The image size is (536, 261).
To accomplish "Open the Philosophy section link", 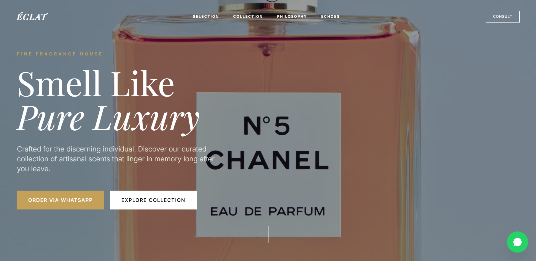I will point(292,17).
